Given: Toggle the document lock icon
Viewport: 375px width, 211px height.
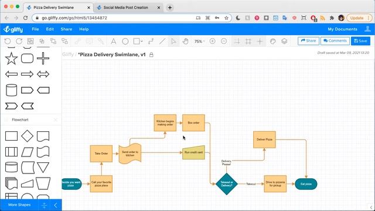Looking at the screenshot, I should pyautogui.click(x=151, y=55).
